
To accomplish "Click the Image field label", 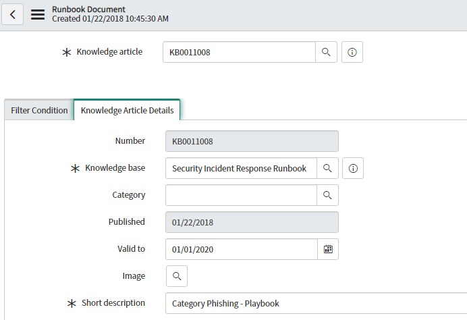I will point(134,276).
